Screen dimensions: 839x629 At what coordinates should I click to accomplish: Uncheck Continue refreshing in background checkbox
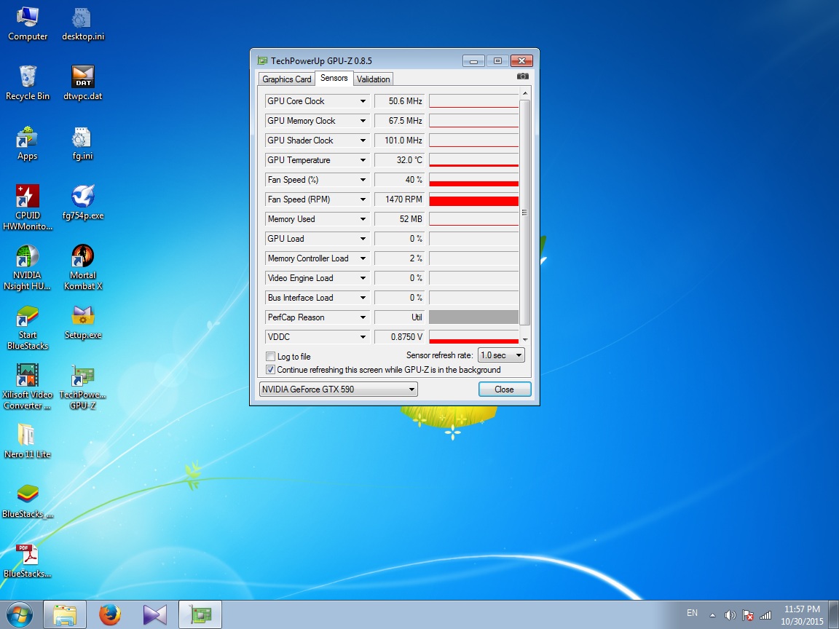tap(271, 370)
